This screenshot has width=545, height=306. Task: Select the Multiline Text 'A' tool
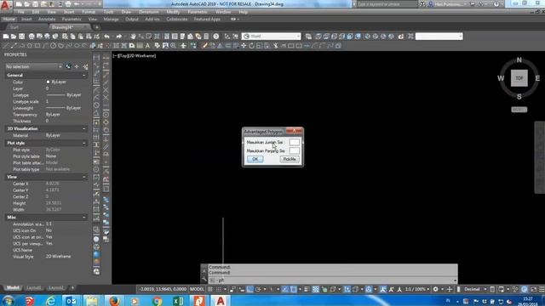pyautogui.click(x=147, y=45)
